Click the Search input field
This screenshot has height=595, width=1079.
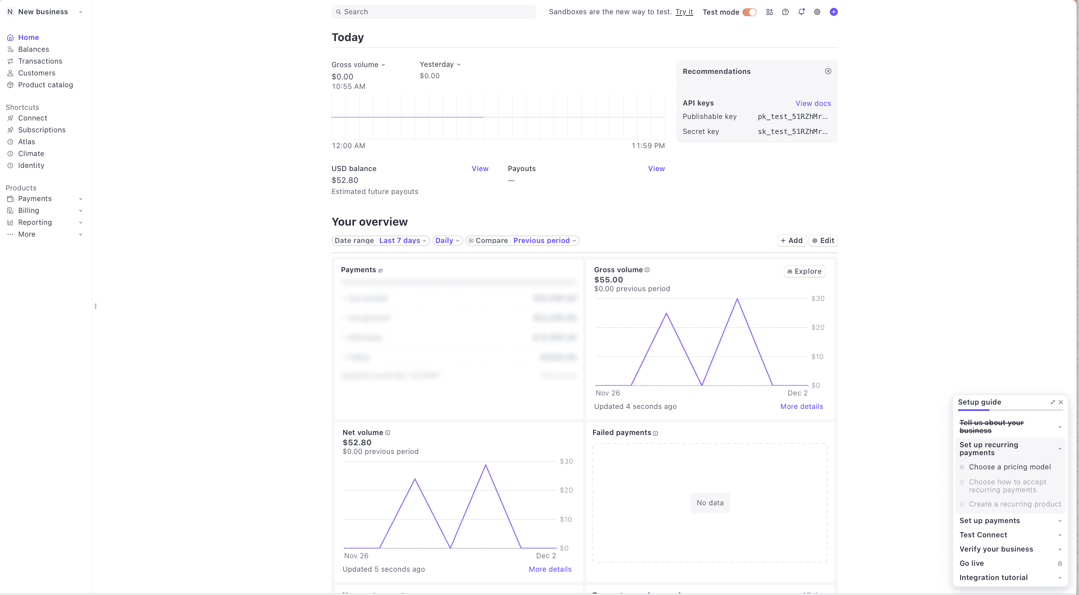[433, 12]
